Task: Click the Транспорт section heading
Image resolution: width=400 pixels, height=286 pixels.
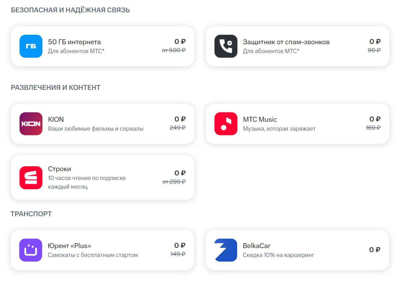Action: point(31,214)
